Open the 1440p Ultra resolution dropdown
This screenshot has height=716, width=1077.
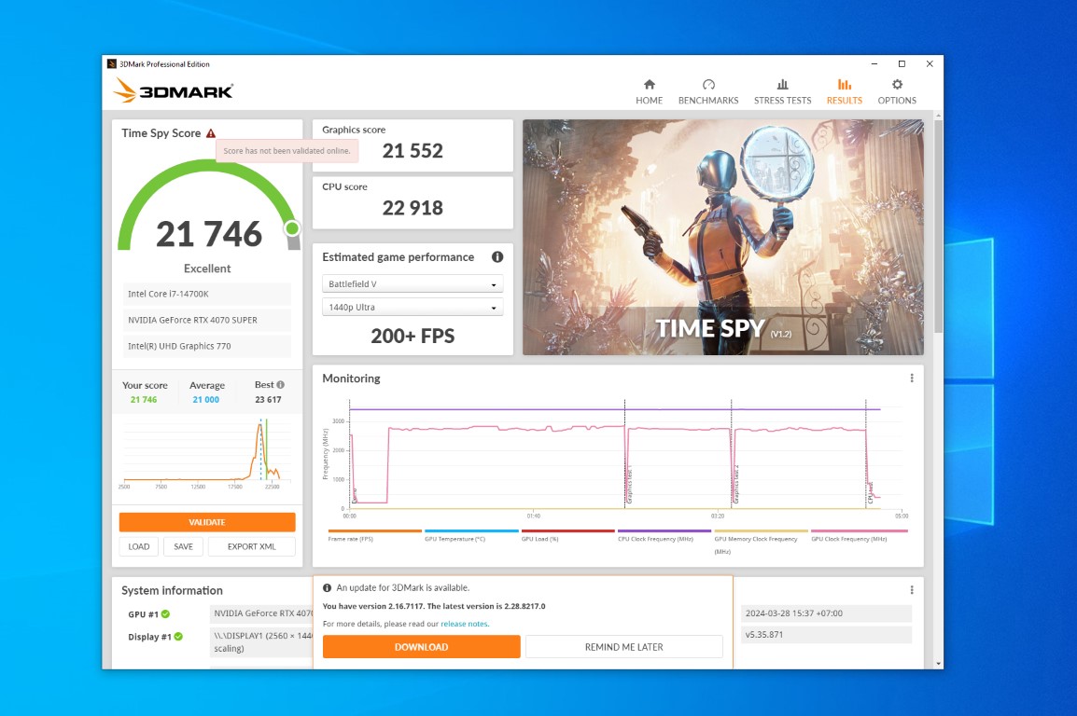(x=413, y=308)
